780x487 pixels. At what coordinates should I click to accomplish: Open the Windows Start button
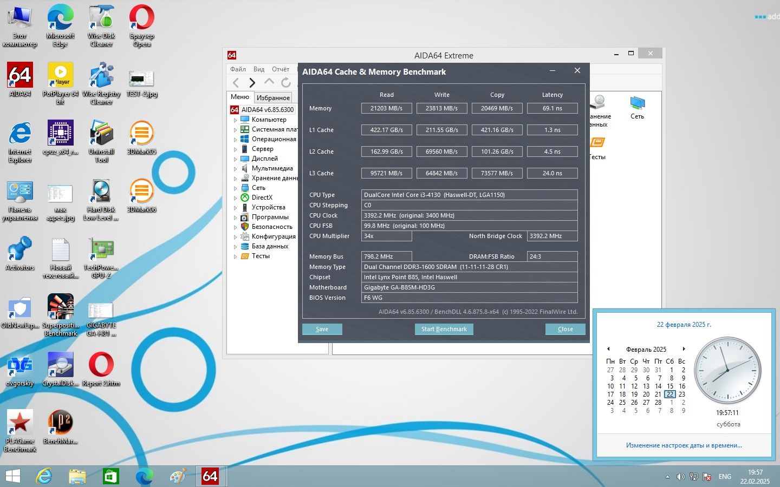point(12,476)
